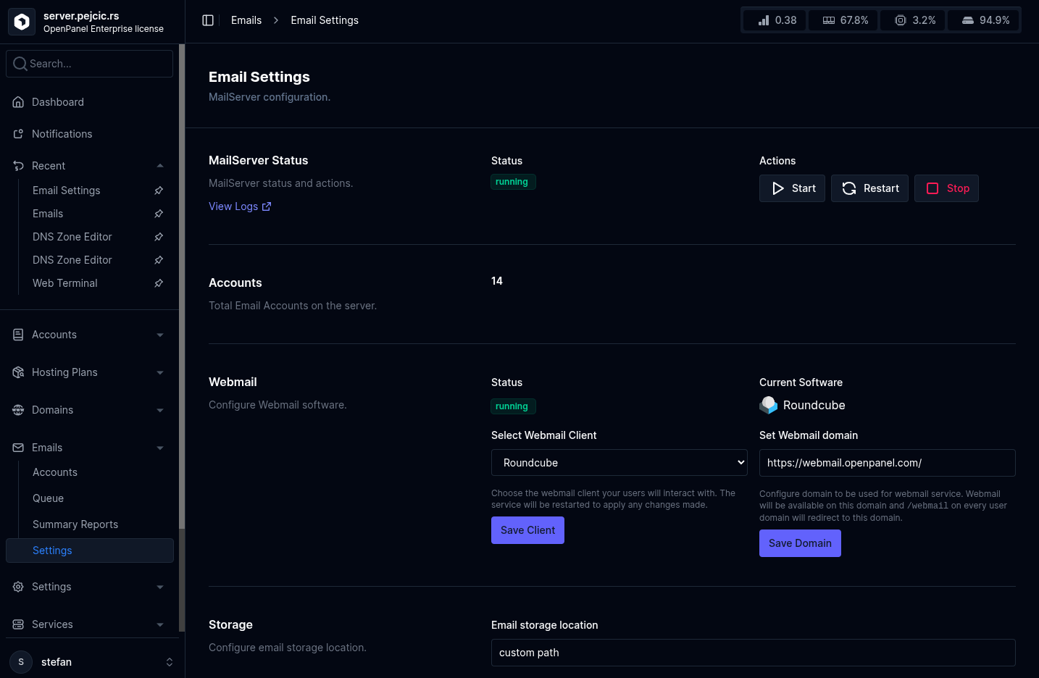Viewport: 1039px width, 678px height.
Task: Pin the Web Terminal recent item
Action: tap(159, 283)
